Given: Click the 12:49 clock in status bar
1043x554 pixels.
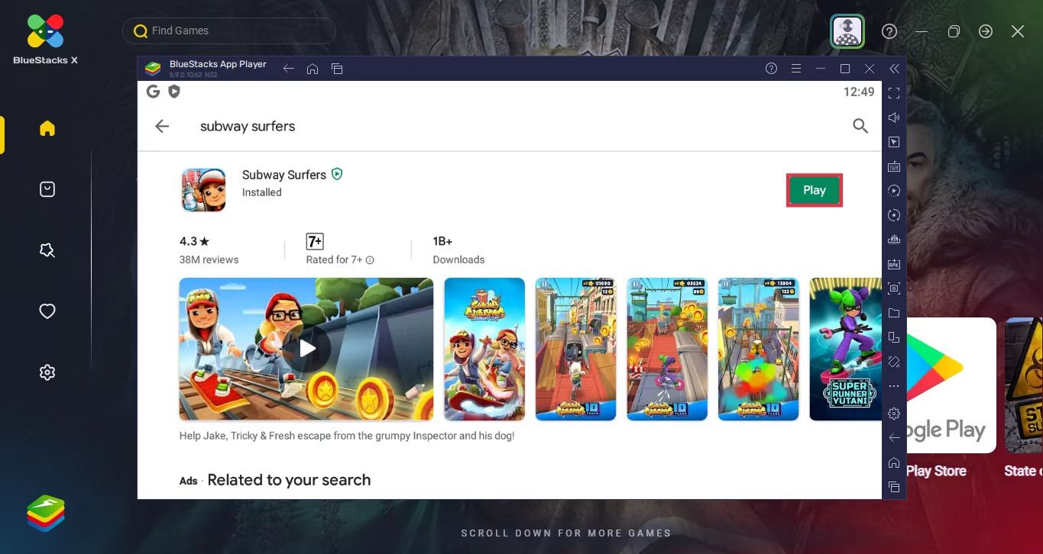Looking at the screenshot, I should click(858, 92).
